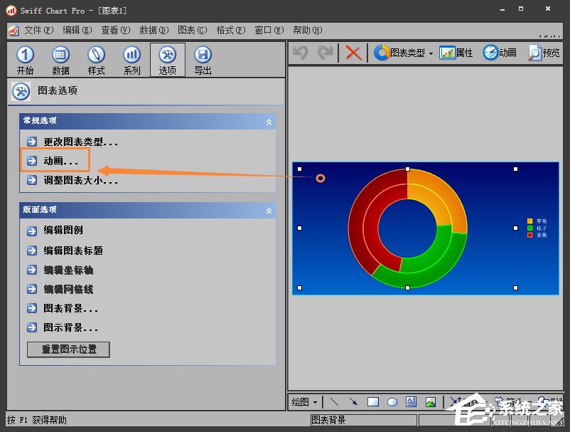Open the 图表类型 dropdown arrow
The width and height of the screenshot is (570, 432).
coord(431,53)
